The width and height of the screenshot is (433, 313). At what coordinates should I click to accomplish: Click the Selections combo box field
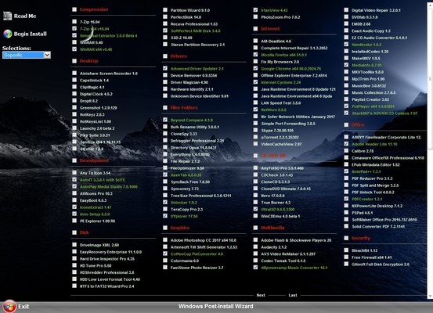click(x=27, y=55)
